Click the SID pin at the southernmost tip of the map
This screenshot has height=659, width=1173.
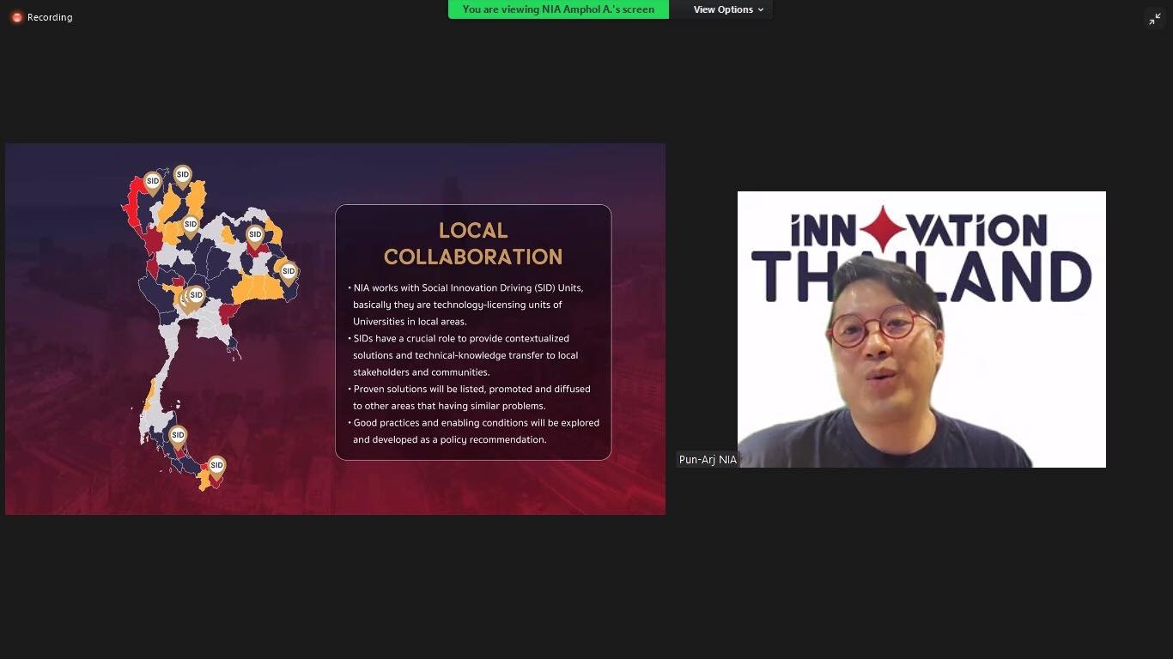pos(216,468)
